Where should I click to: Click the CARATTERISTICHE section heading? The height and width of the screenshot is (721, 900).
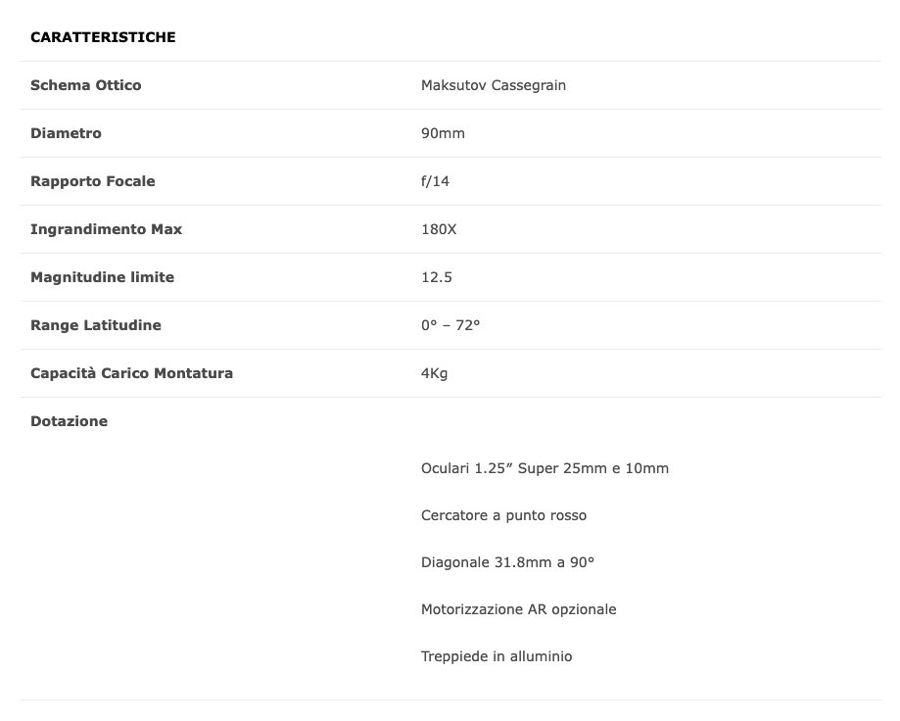pos(103,37)
